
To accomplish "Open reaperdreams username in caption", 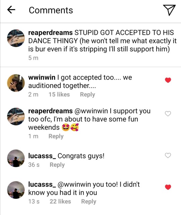I will point(50,33).
